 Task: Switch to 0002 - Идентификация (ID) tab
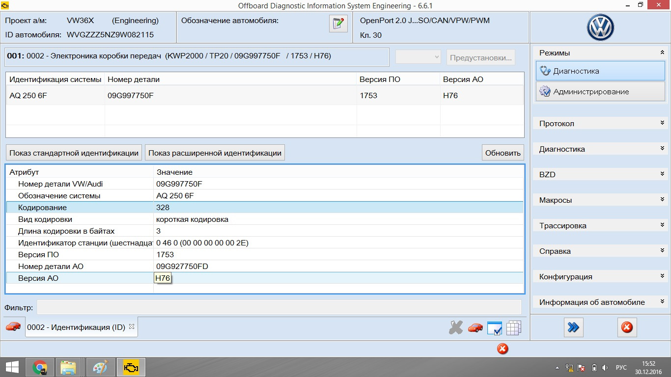coord(76,327)
